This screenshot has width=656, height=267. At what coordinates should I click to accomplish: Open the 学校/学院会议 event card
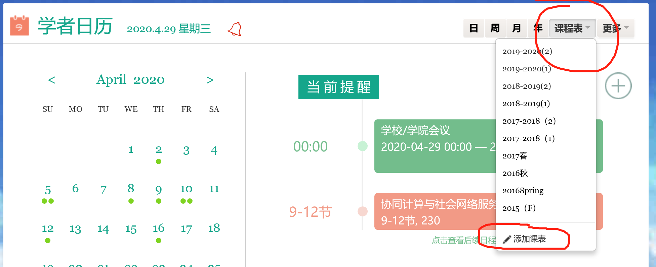click(x=434, y=146)
